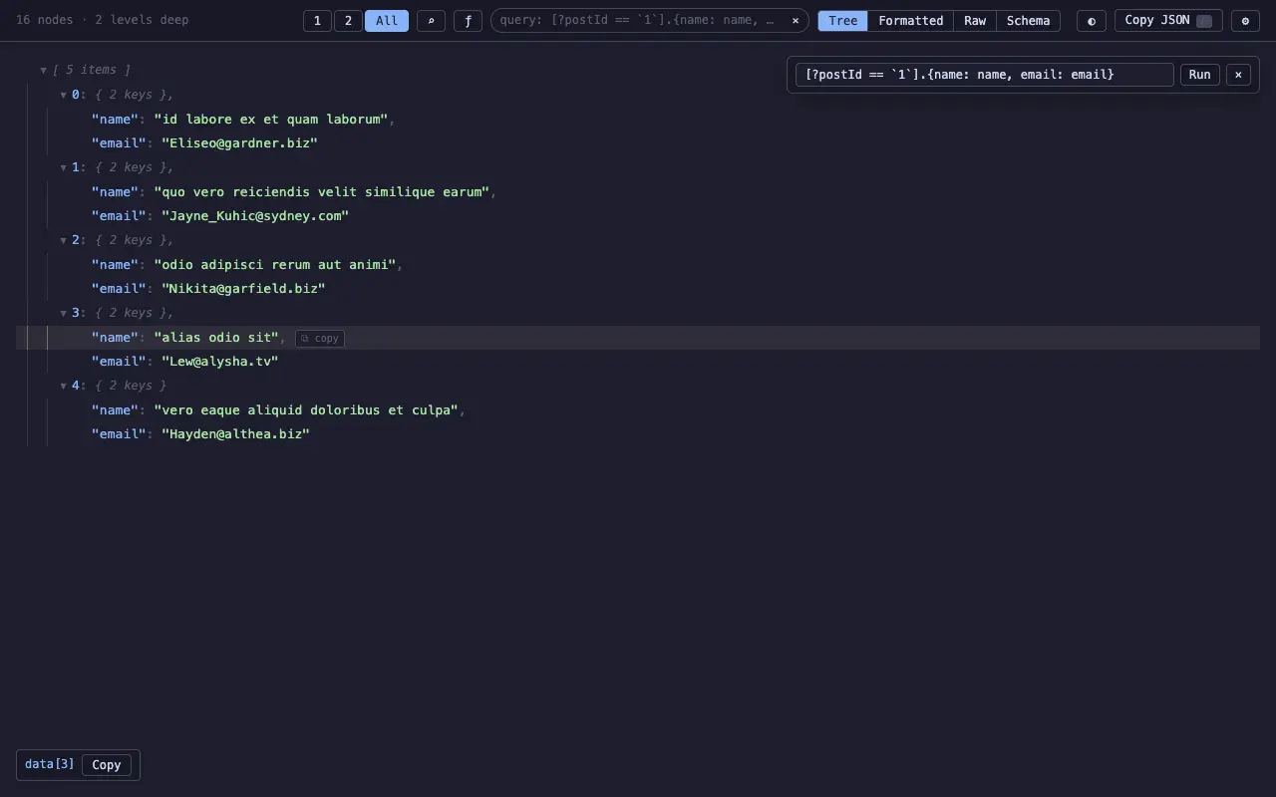Collapse item 3 object node
Screen dimensions: 1276x797
click(63, 313)
